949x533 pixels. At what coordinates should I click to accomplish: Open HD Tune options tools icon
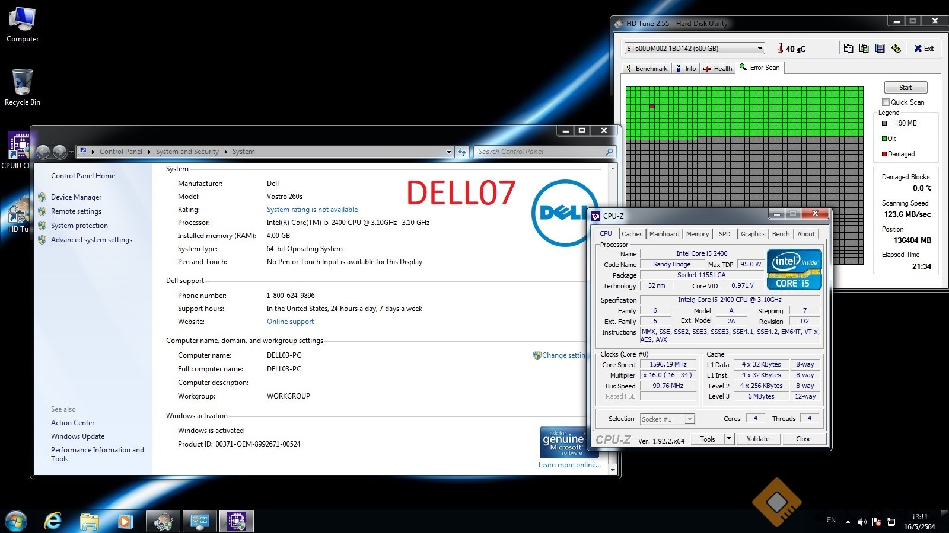896,49
